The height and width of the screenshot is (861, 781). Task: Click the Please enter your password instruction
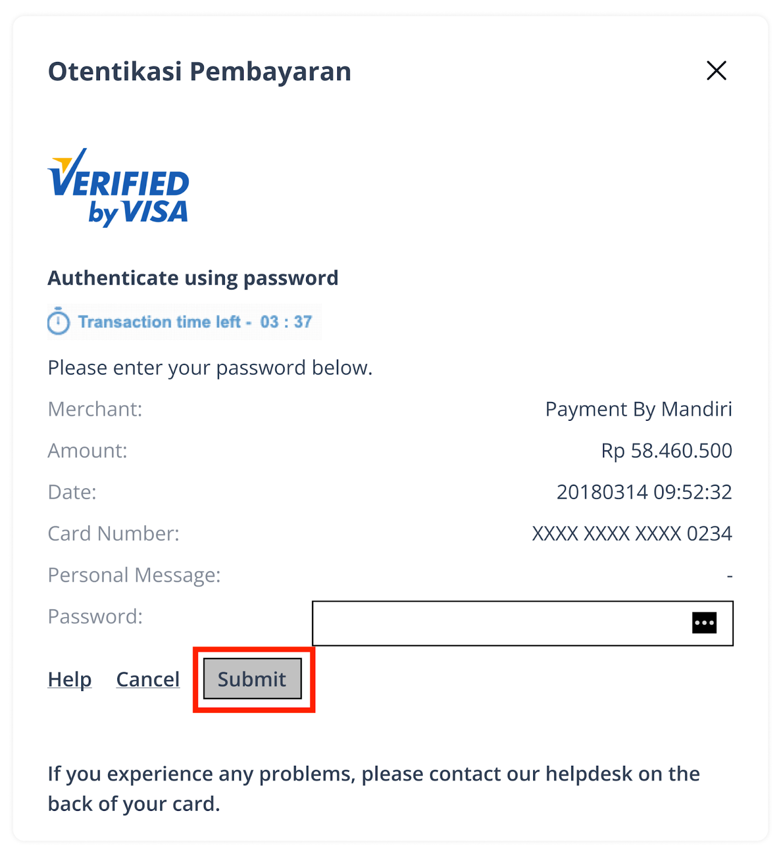210,368
